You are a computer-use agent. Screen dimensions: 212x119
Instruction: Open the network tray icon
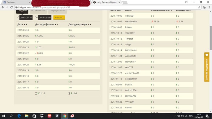point(186,116)
